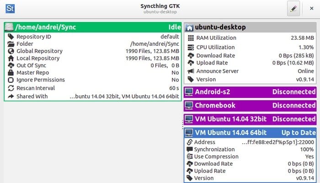Screen dimensions: 320x183
Task: Click the Synchronization speech-bubble icon
Action: 190,149
